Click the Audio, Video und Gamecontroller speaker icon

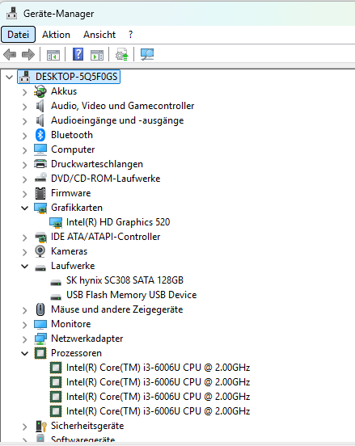pos(40,106)
